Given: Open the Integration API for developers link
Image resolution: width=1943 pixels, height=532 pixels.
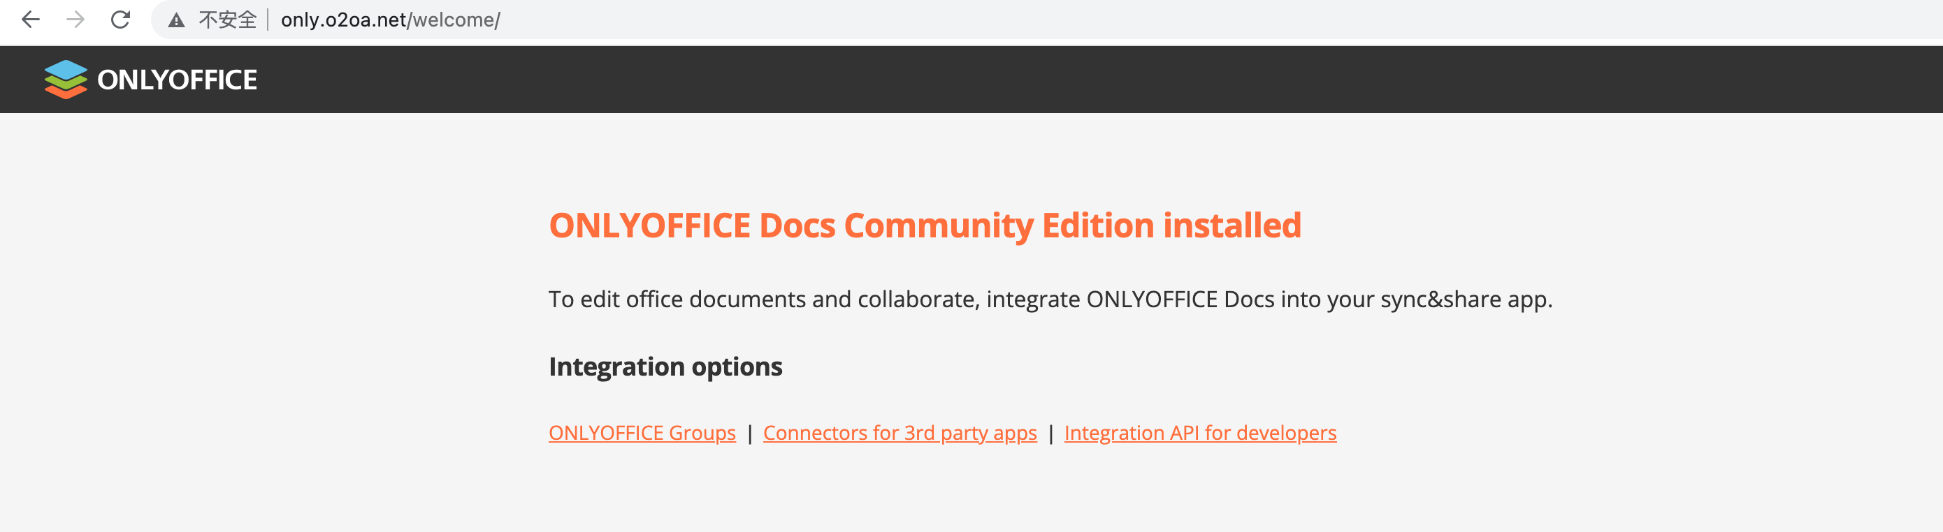Looking at the screenshot, I should [1200, 433].
